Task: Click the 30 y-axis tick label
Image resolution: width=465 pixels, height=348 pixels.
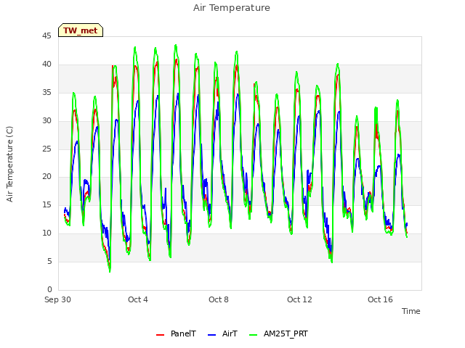Action: pos(46,120)
